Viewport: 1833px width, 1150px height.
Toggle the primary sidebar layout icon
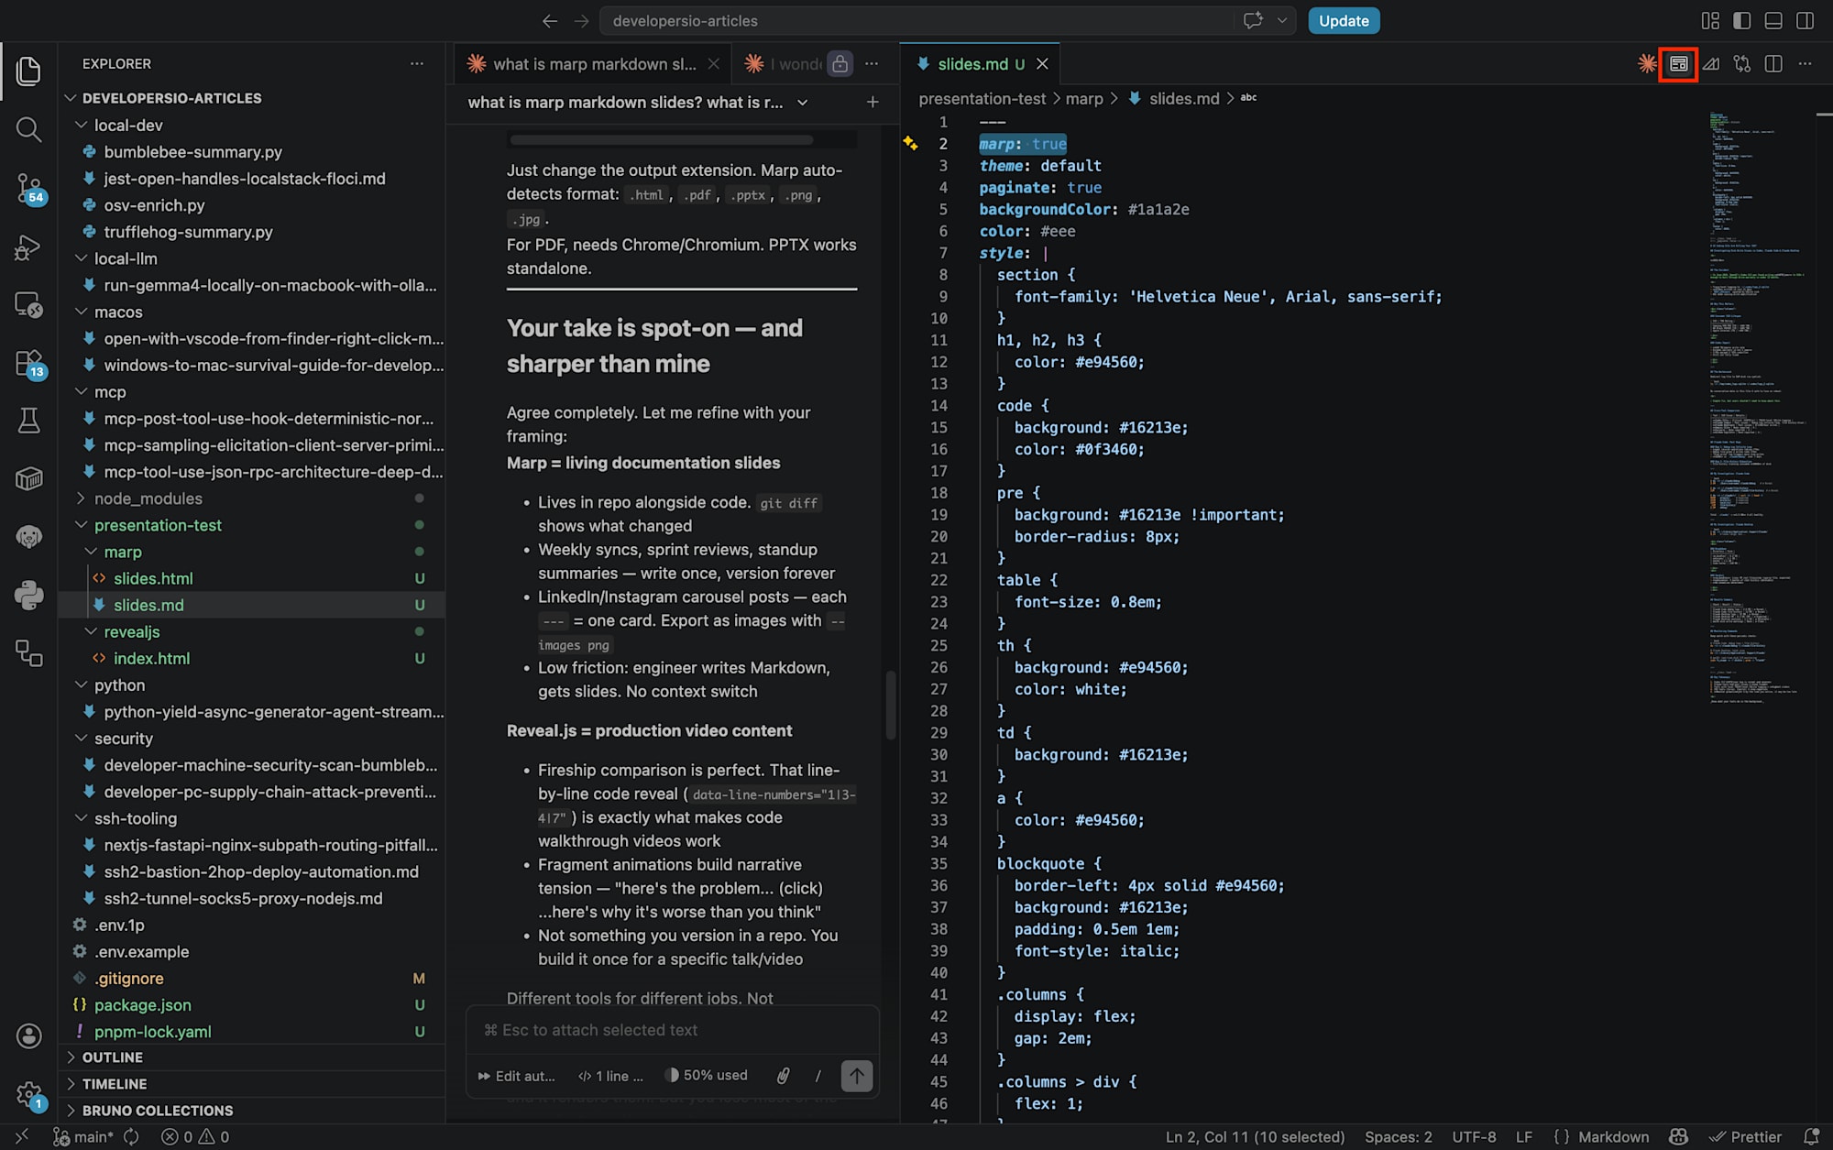pos(1742,20)
